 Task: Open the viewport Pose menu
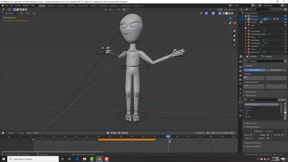[x=34, y=13]
